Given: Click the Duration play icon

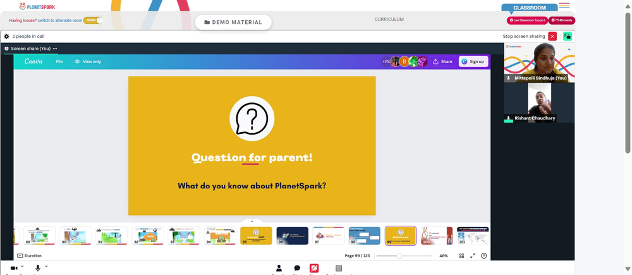Looking at the screenshot, I should (20, 255).
